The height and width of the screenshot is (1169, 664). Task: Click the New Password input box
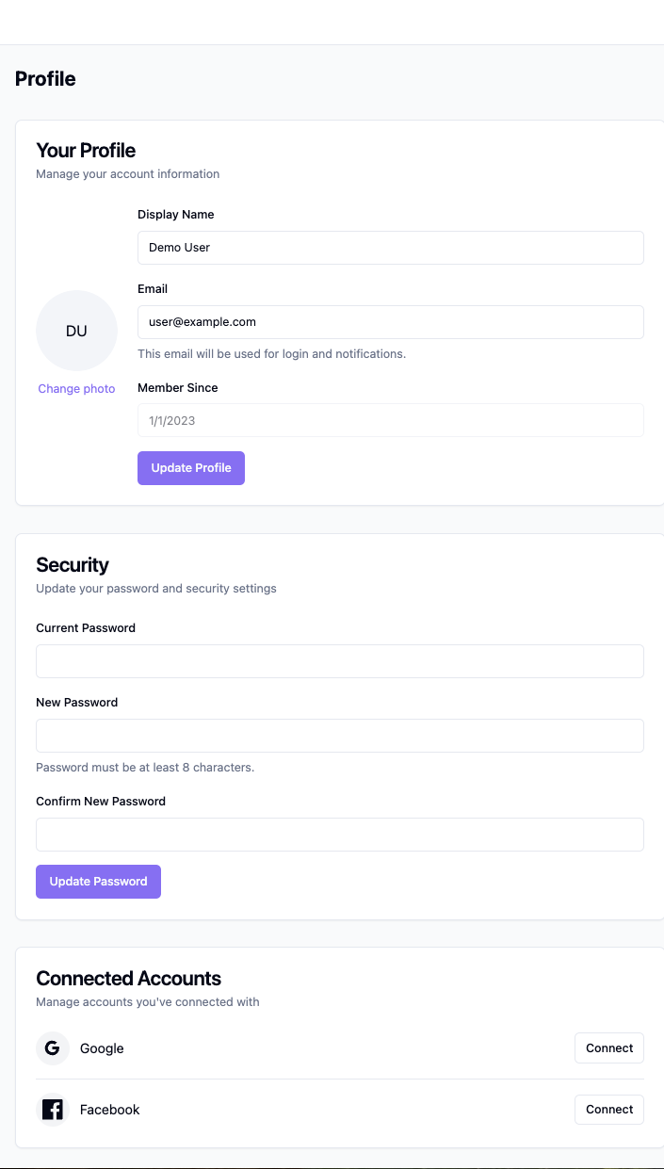tap(339, 736)
